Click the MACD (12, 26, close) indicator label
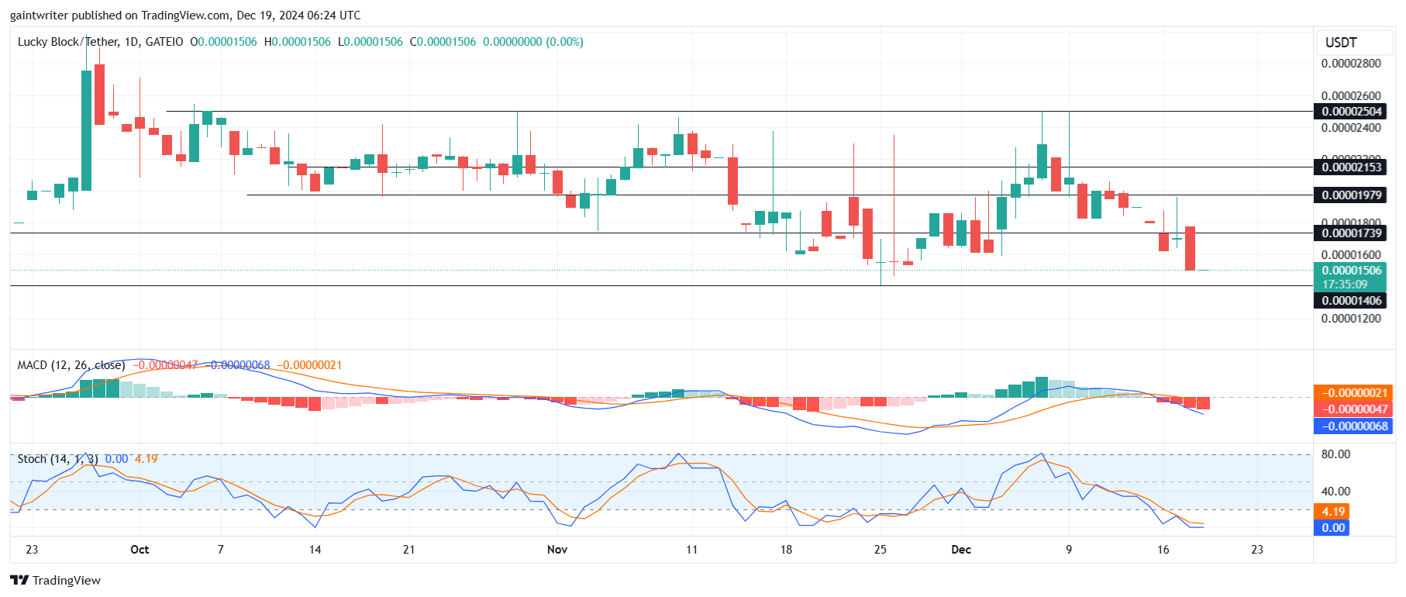The width and height of the screenshot is (1406, 597). (x=71, y=365)
